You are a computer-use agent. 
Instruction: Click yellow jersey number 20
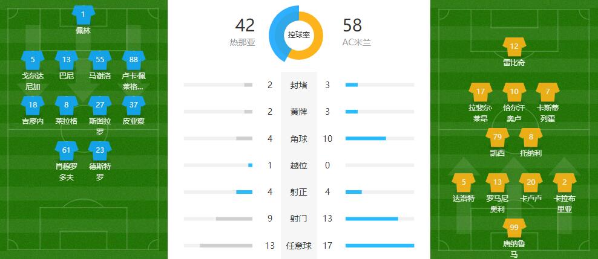coord(531,182)
